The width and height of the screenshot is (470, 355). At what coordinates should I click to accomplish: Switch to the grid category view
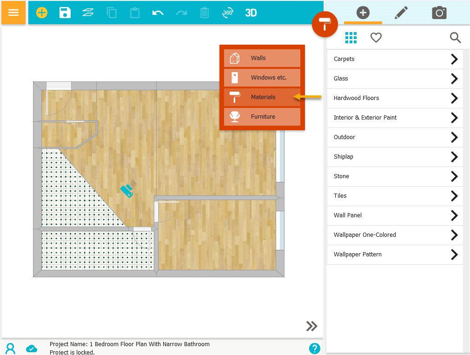tap(351, 38)
